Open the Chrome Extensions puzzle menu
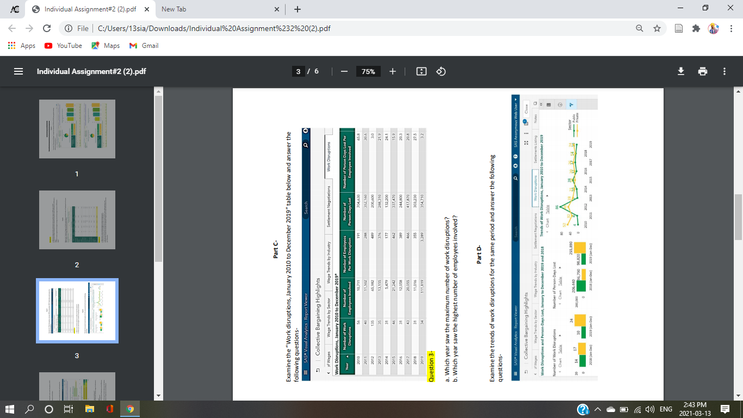Image resolution: width=743 pixels, height=418 pixels. click(696, 28)
